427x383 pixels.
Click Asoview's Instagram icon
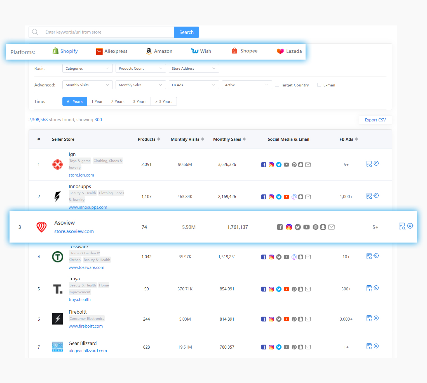[289, 227]
